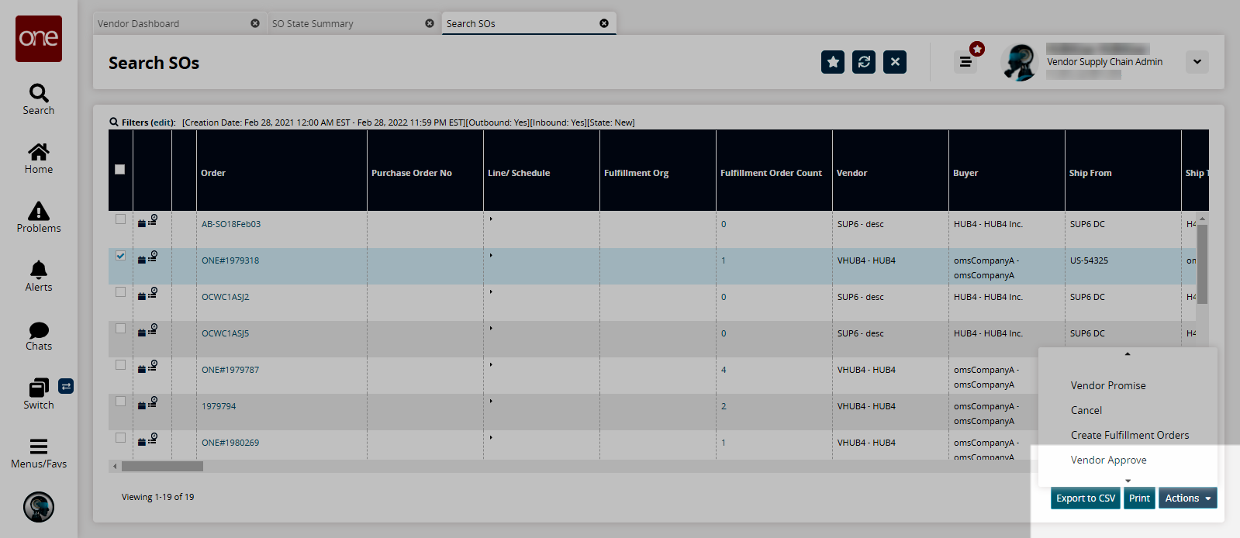Open the Search icon in sidebar
The width and height of the screenshot is (1240, 538).
point(39,94)
